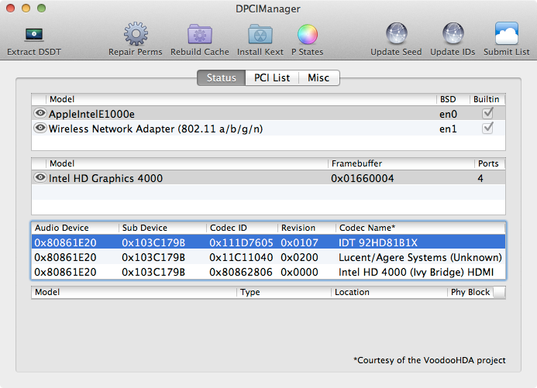Toggle Builtin checkbox for Wireless Network Adapter

(487, 128)
